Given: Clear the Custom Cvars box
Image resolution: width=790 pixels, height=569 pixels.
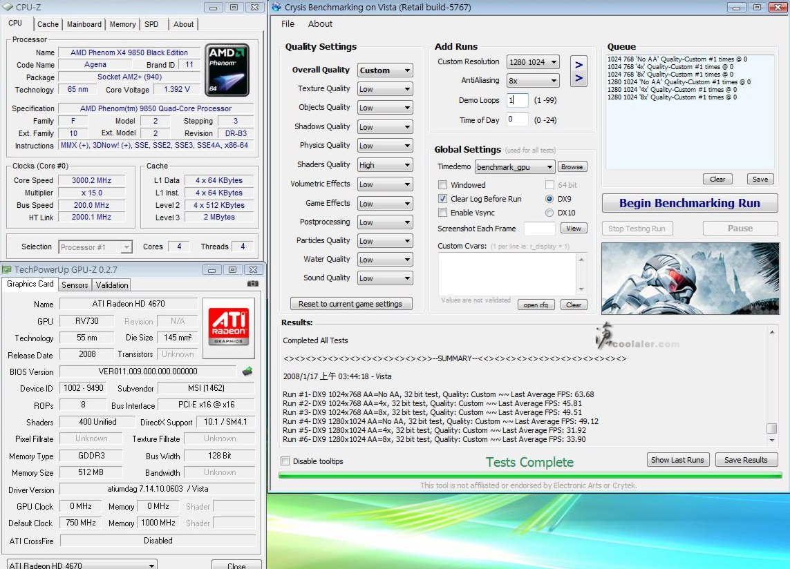Looking at the screenshot, I should 574,305.
